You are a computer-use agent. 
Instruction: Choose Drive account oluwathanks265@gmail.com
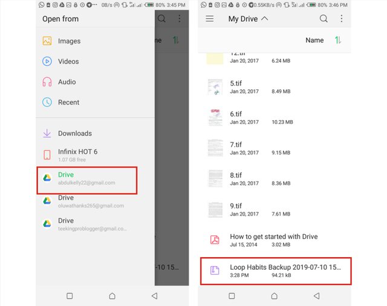(x=96, y=202)
